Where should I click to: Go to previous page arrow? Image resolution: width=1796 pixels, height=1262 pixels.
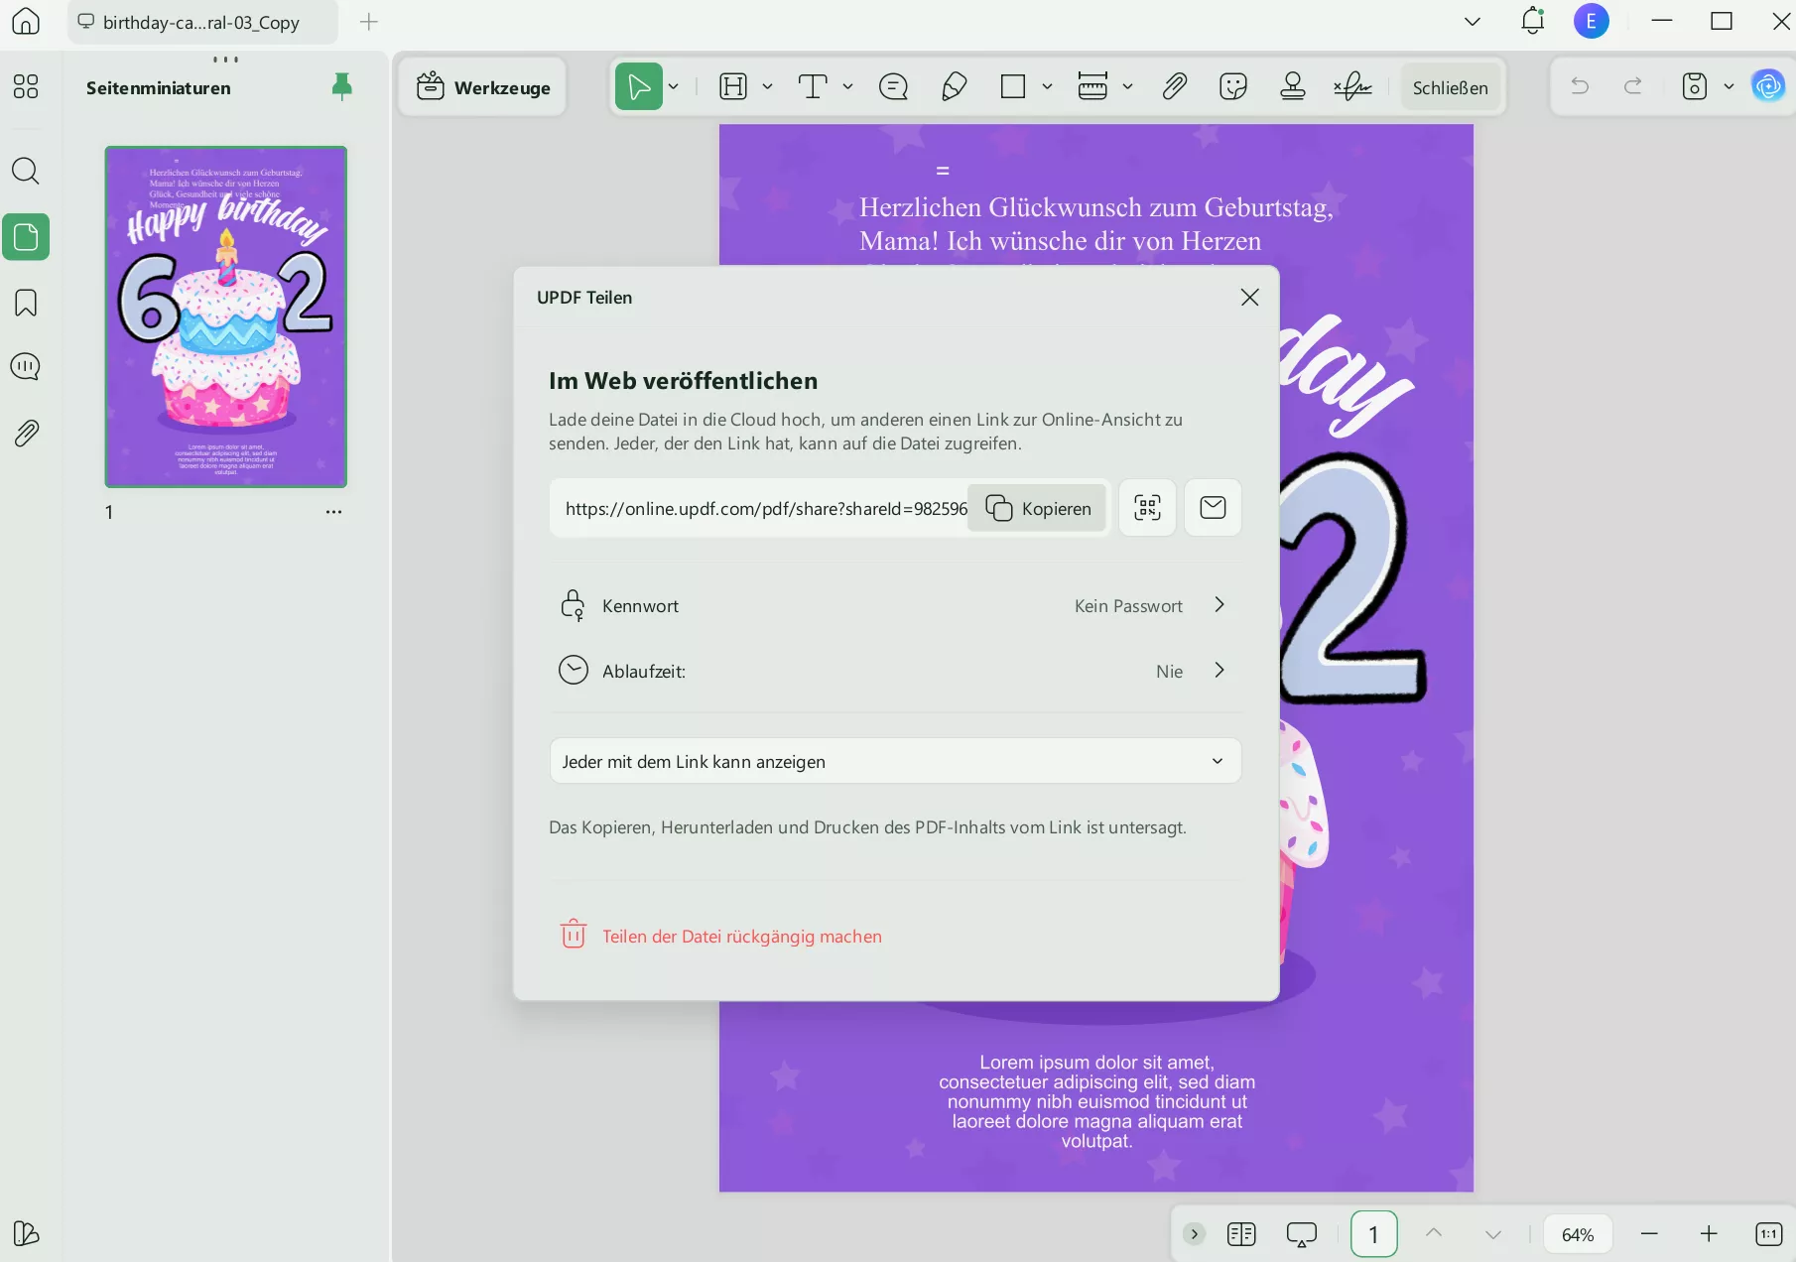click(1434, 1234)
